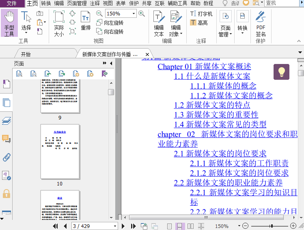Viewport: 304px width, 230px height.
Task: Click the zoom slider handle in the status bar
Action: 272,226
